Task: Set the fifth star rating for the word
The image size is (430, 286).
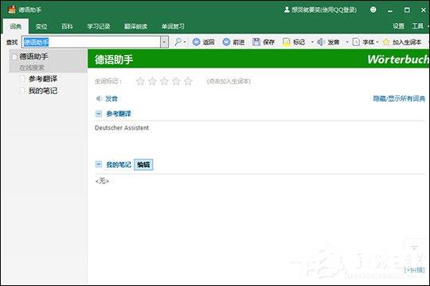Action: pos(188,81)
